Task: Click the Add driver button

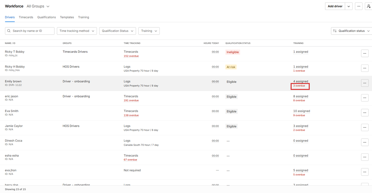Action: [335, 6]
